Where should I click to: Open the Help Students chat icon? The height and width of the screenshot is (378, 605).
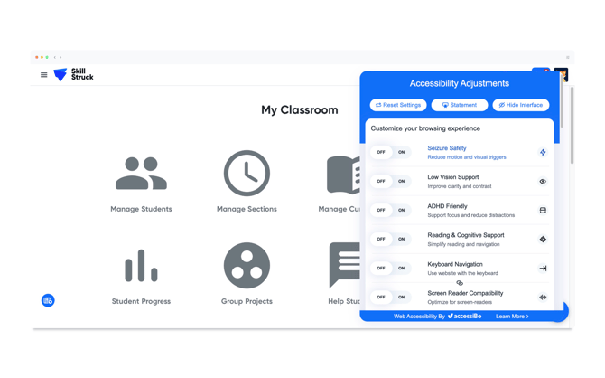(345, 265)
